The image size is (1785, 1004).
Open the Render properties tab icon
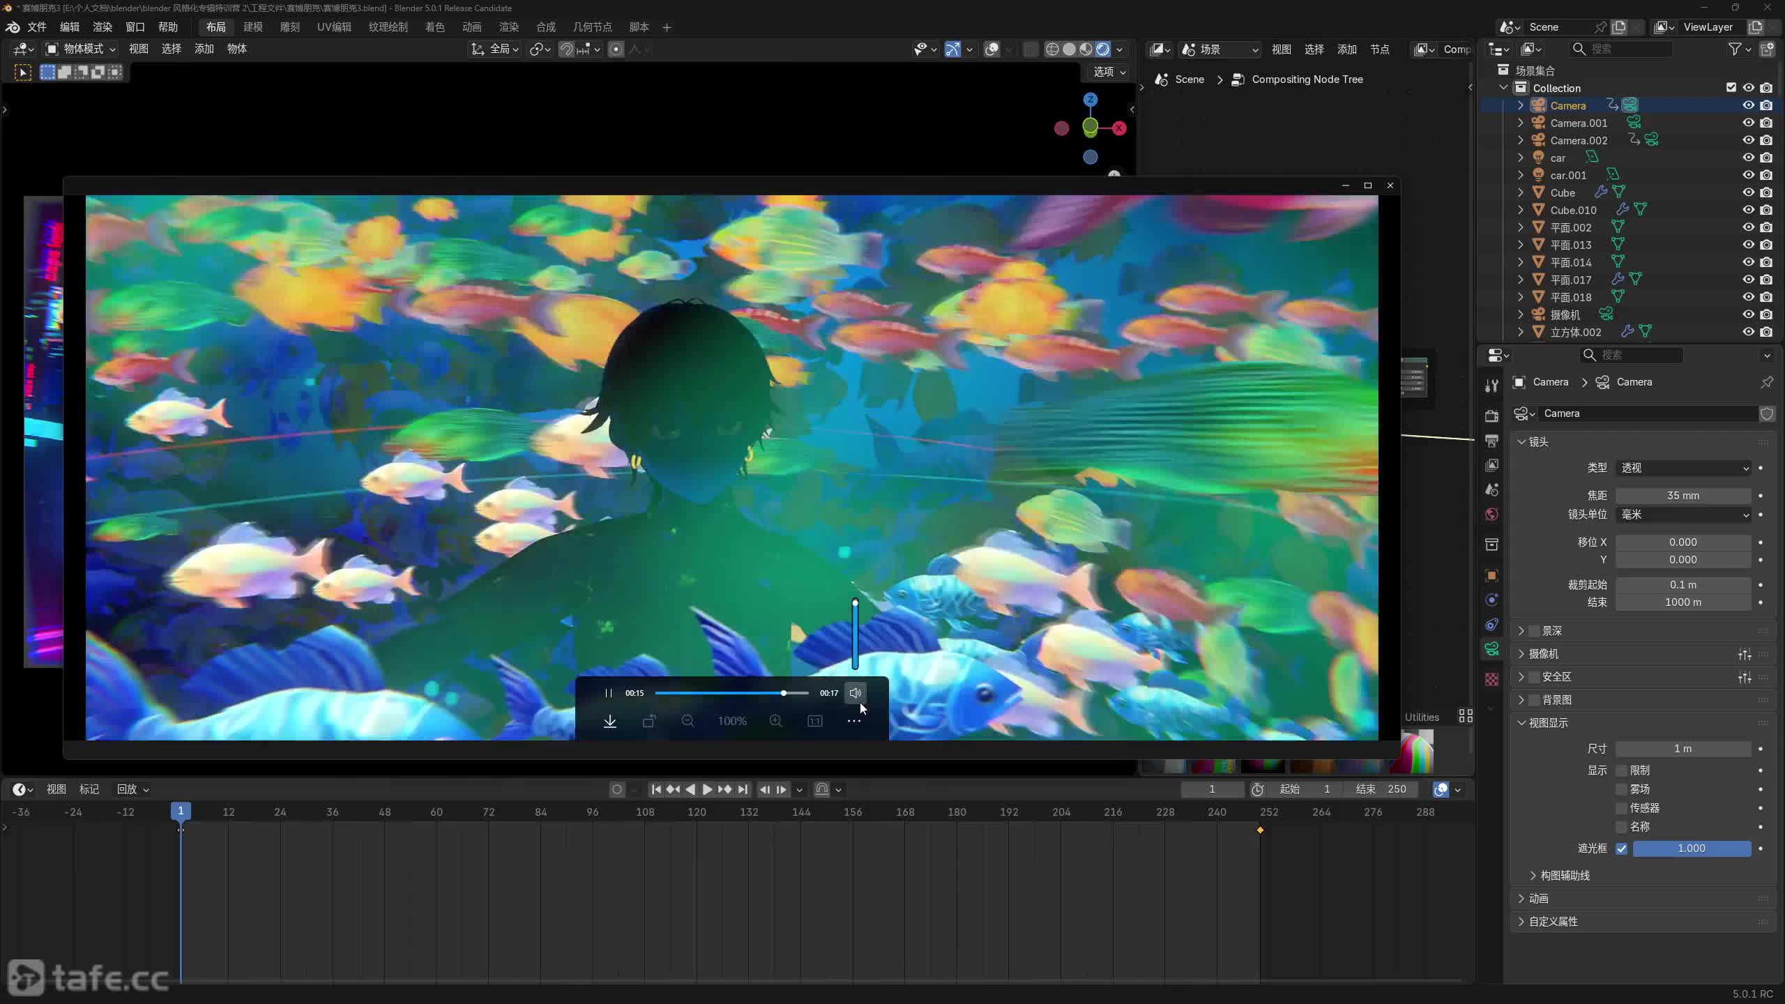pyautogui.click(x=1491, y=416)
